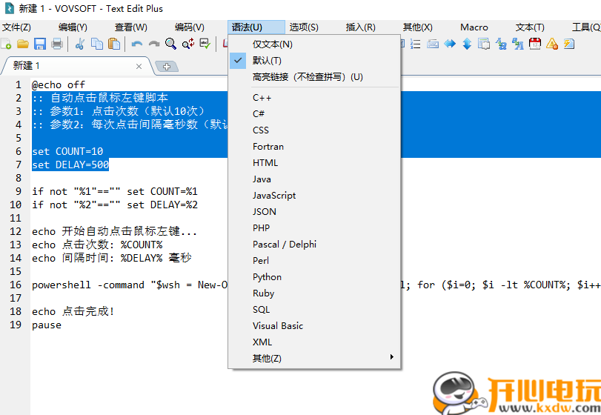The height and width of the screenshot is (415, 601).
Task: Click the Paste clipboard icon
Action: [x=114, y=44]
